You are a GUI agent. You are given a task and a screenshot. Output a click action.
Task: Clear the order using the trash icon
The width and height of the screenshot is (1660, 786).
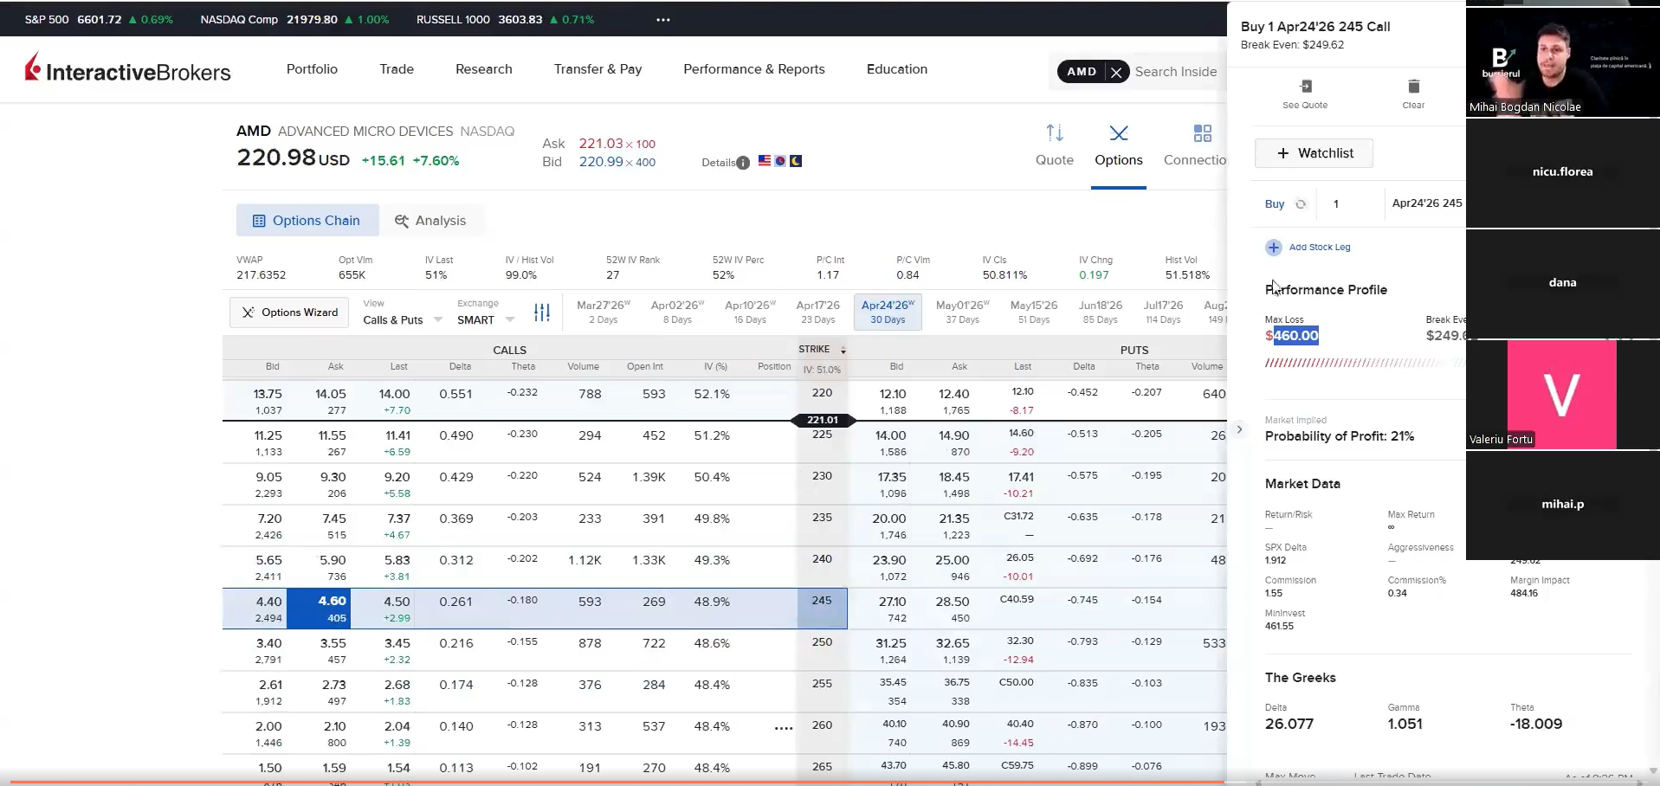1413,86
